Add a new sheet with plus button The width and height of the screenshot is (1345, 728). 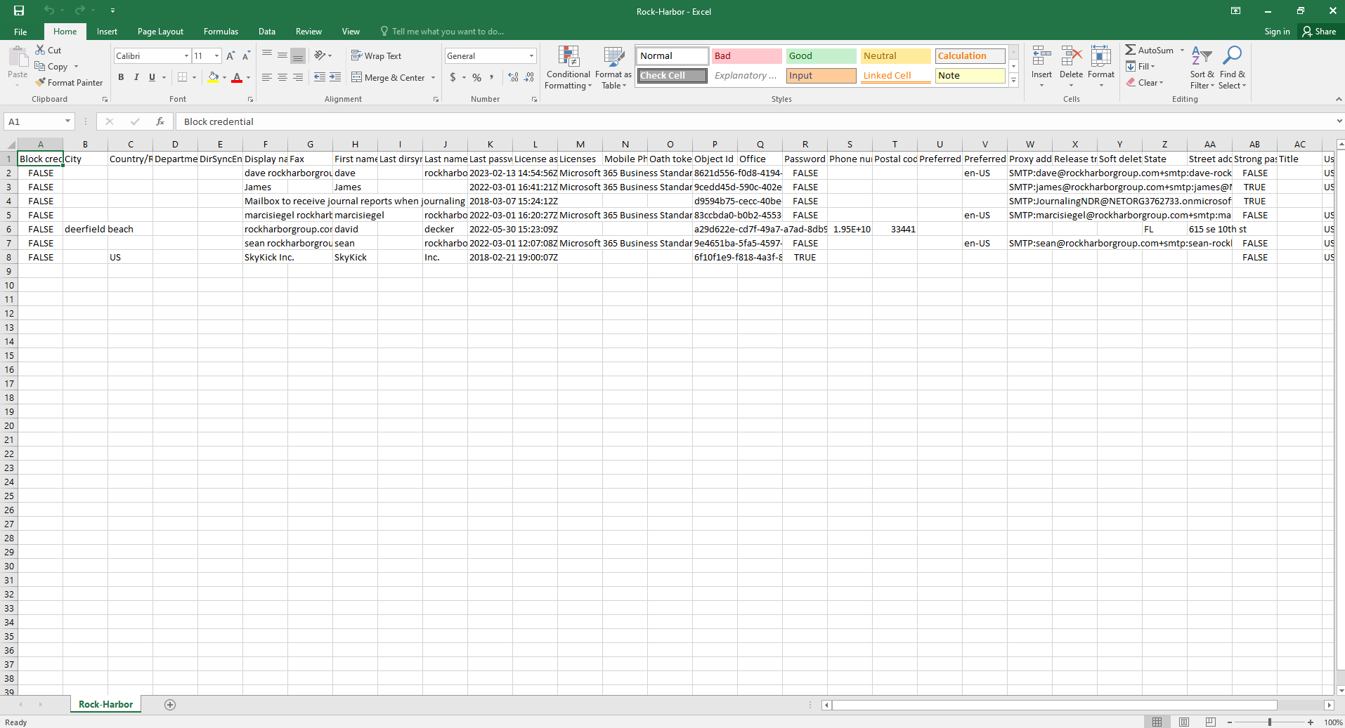point(170,705)
